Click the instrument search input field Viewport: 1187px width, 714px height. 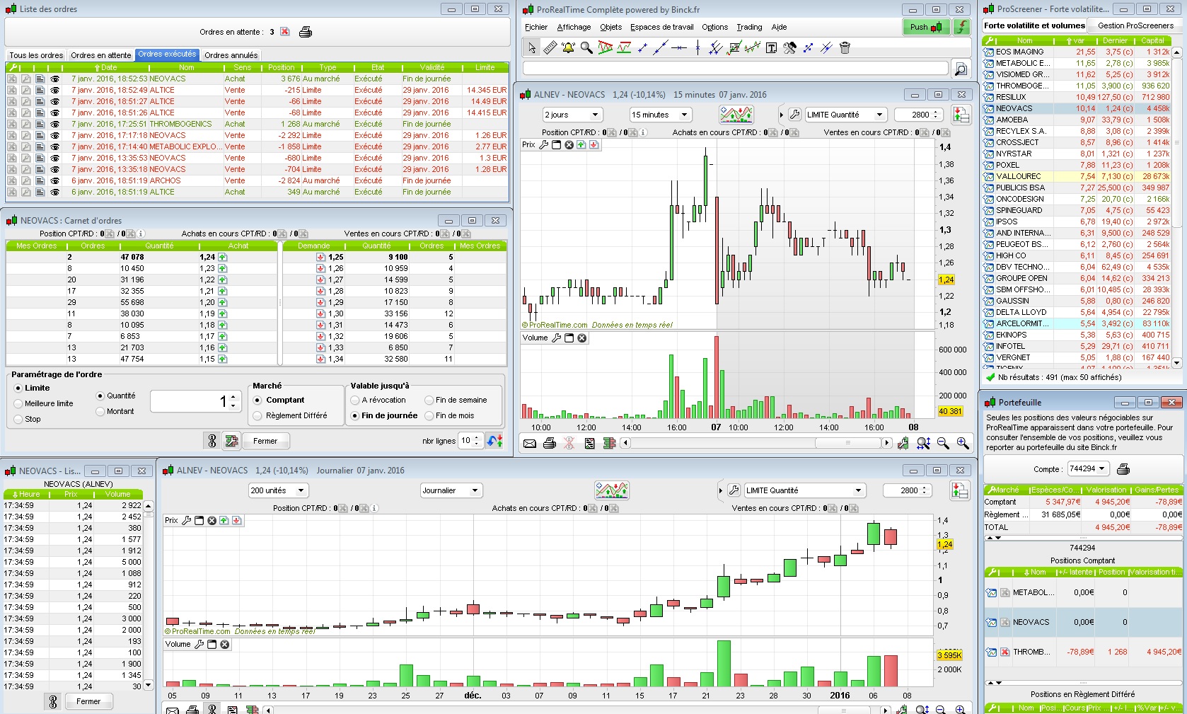click(x=735, y=68)
